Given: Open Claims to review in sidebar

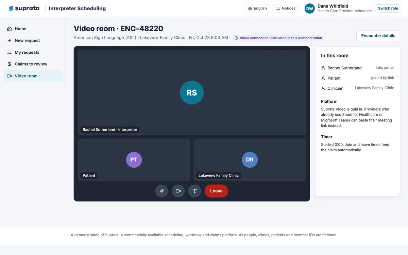Looking at the screenshot, I should pyautogui.click(x=33, y=64).
